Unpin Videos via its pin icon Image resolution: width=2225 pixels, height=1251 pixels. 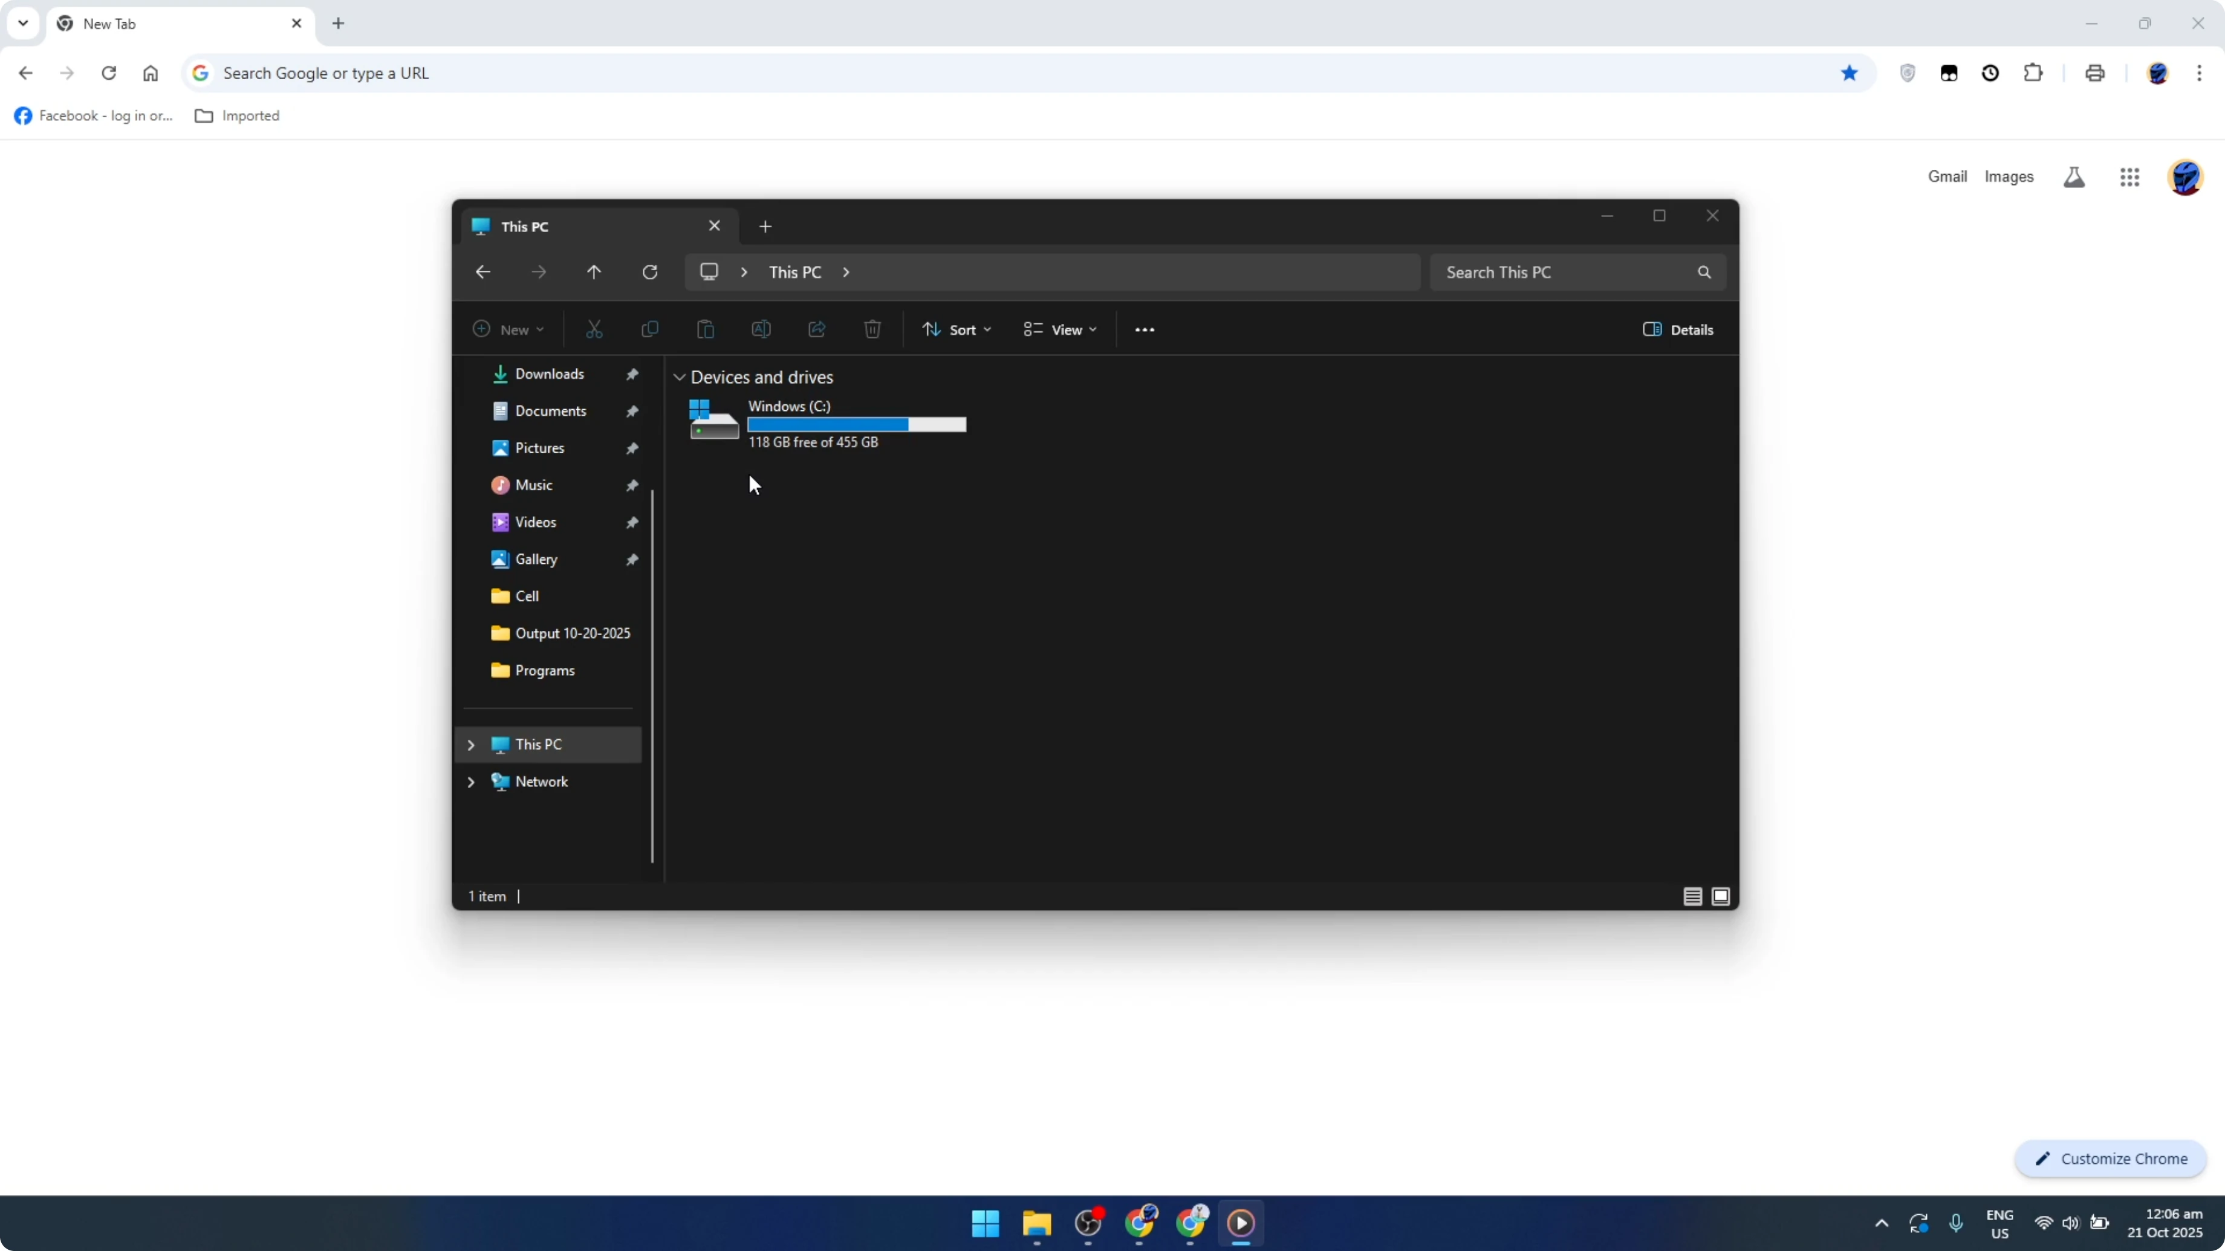coord(632,522)
